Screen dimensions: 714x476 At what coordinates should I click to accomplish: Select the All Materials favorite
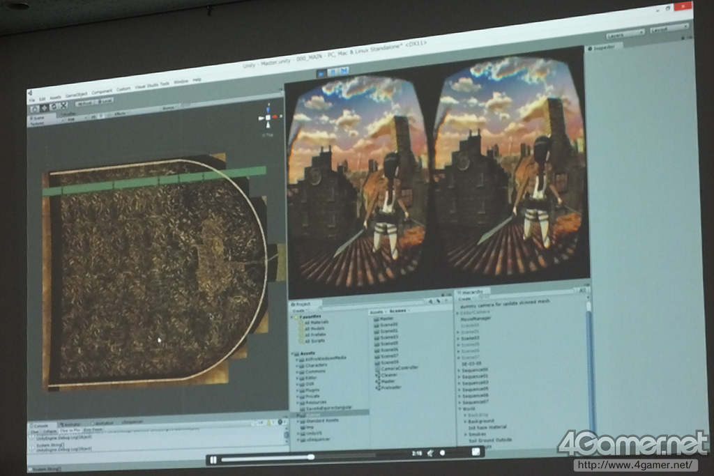[317, 322]
